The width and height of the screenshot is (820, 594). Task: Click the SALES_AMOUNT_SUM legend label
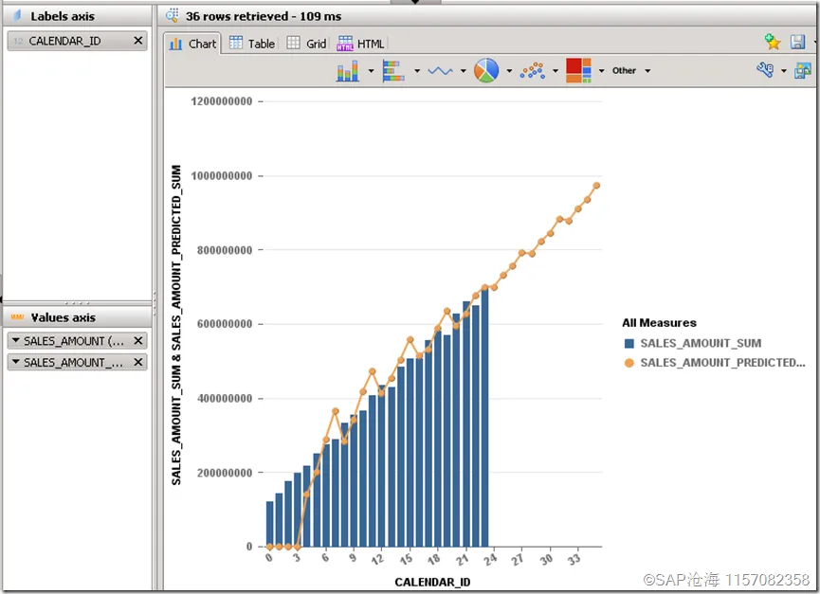tap(701, 343)
